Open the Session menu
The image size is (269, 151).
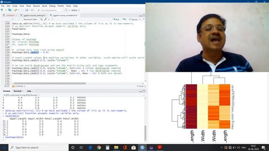click(x=37, y=6)
